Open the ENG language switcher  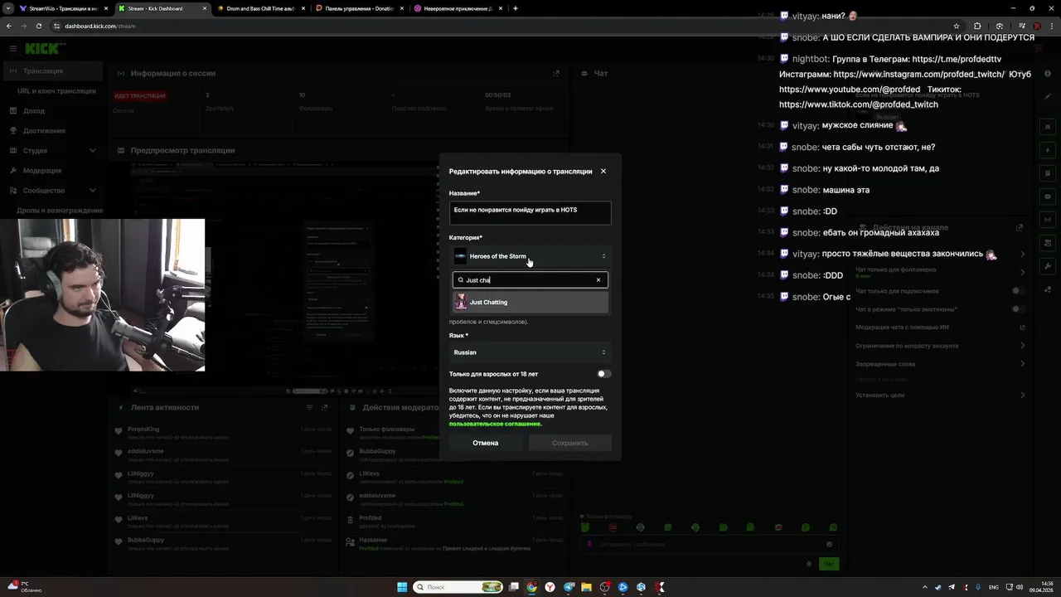(x=994, y=587)
